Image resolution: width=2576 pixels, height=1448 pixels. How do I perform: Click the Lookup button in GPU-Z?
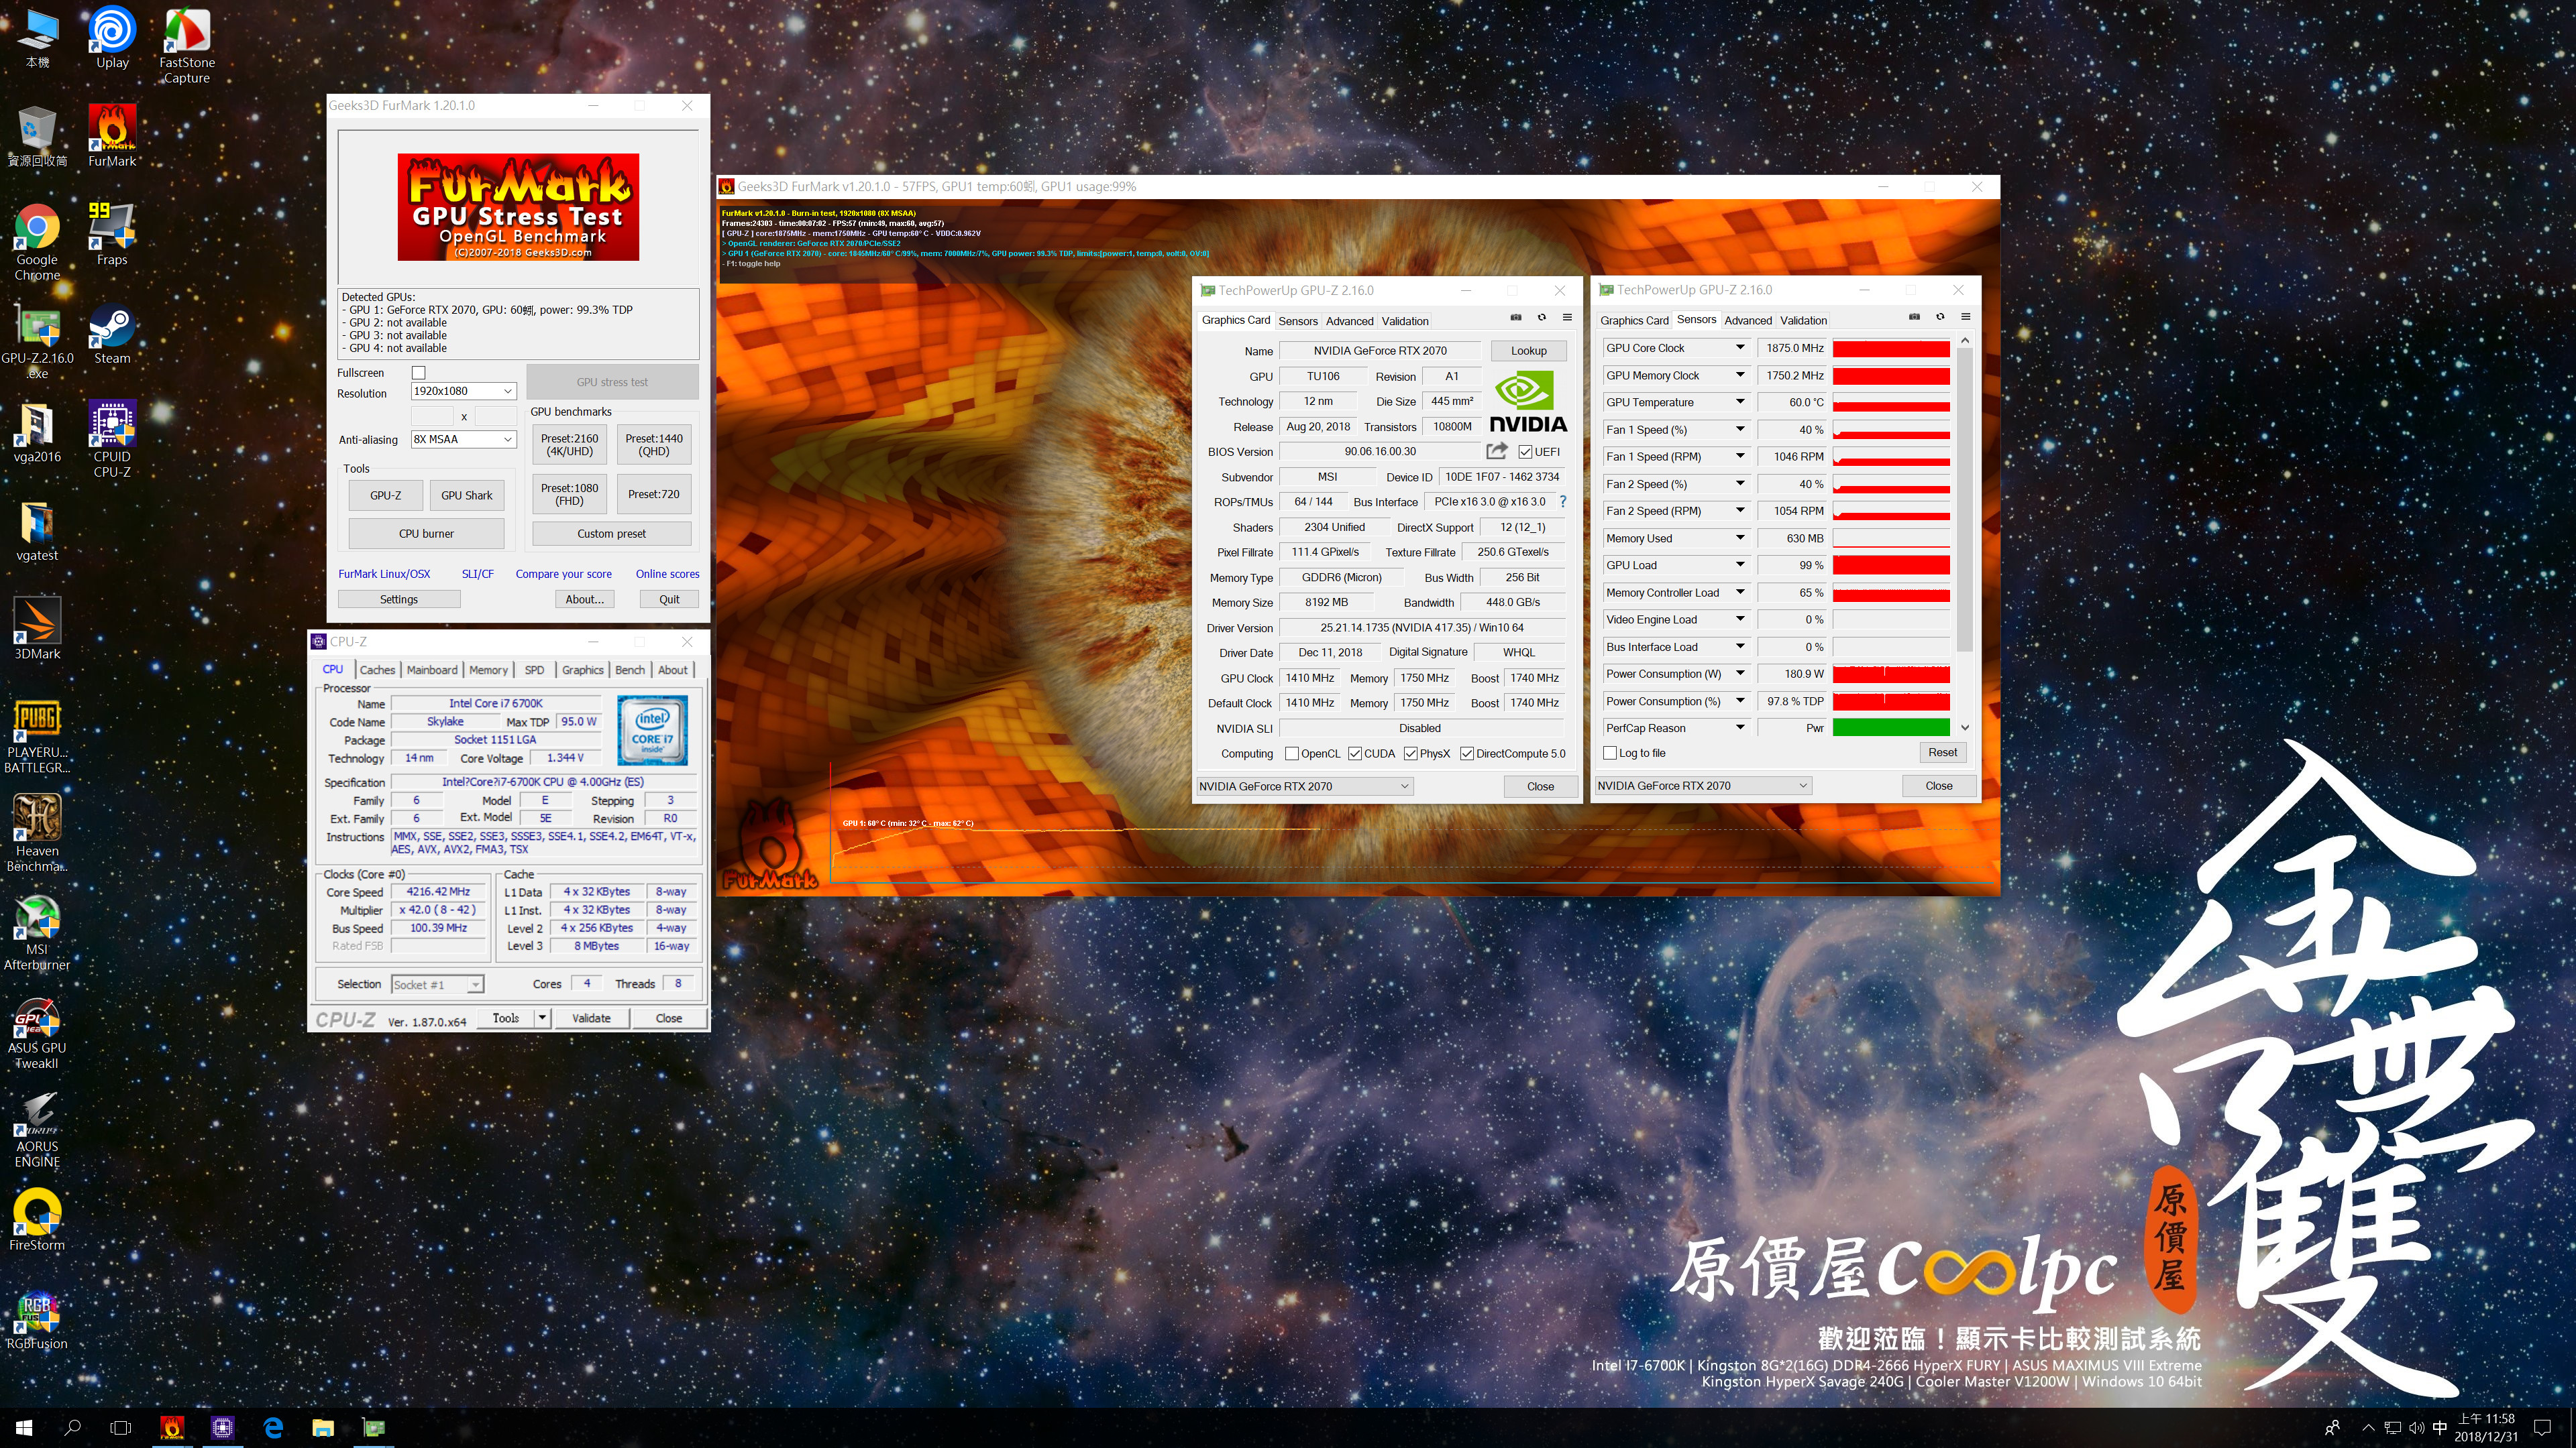click(1528, 351)
